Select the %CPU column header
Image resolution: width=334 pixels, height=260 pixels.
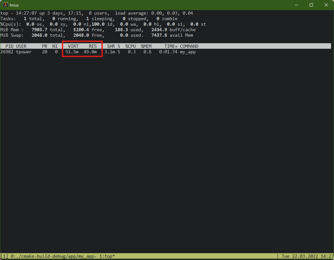pyautogui.click(x=130, y=46)
